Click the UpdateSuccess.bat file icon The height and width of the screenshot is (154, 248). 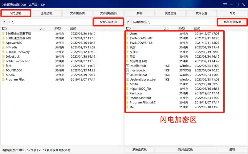(127, 79)
